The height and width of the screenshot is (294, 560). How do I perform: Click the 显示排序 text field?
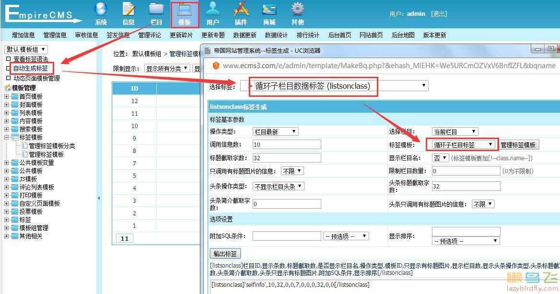point(466,232)
